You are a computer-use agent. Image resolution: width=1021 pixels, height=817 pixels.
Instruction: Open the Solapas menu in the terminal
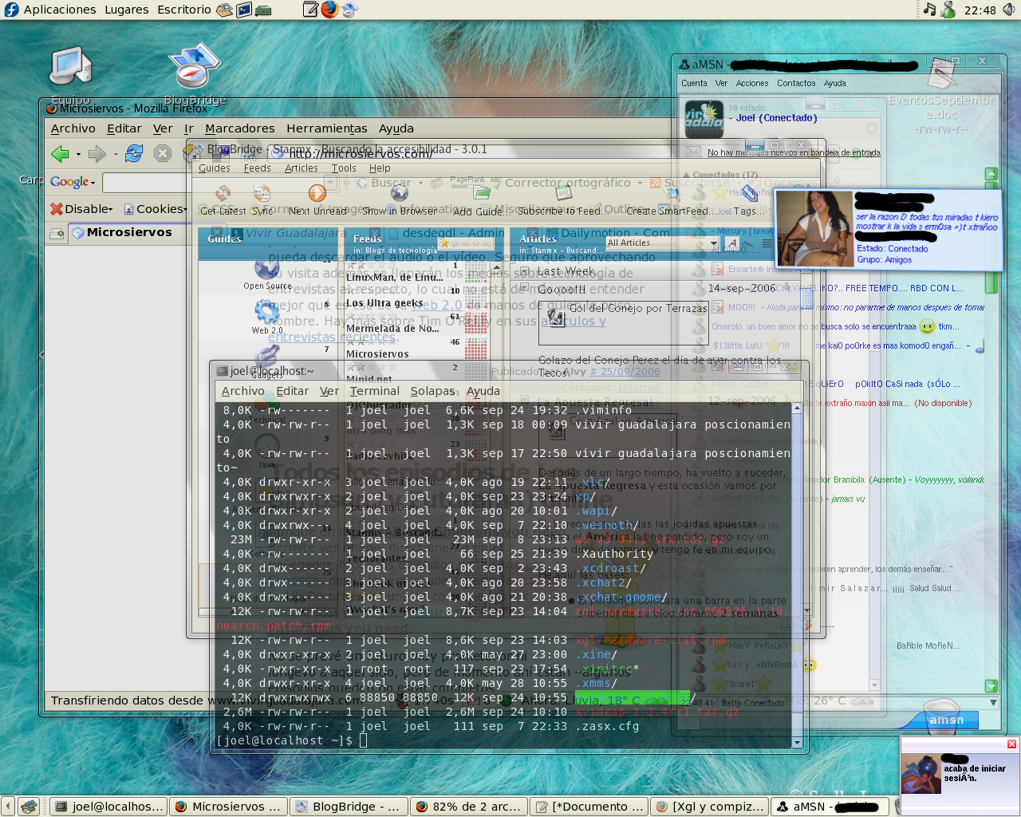coord(433,391)
